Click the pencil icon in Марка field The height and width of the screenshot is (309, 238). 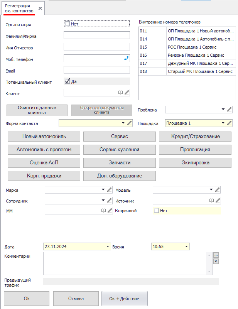click(110, 190)
